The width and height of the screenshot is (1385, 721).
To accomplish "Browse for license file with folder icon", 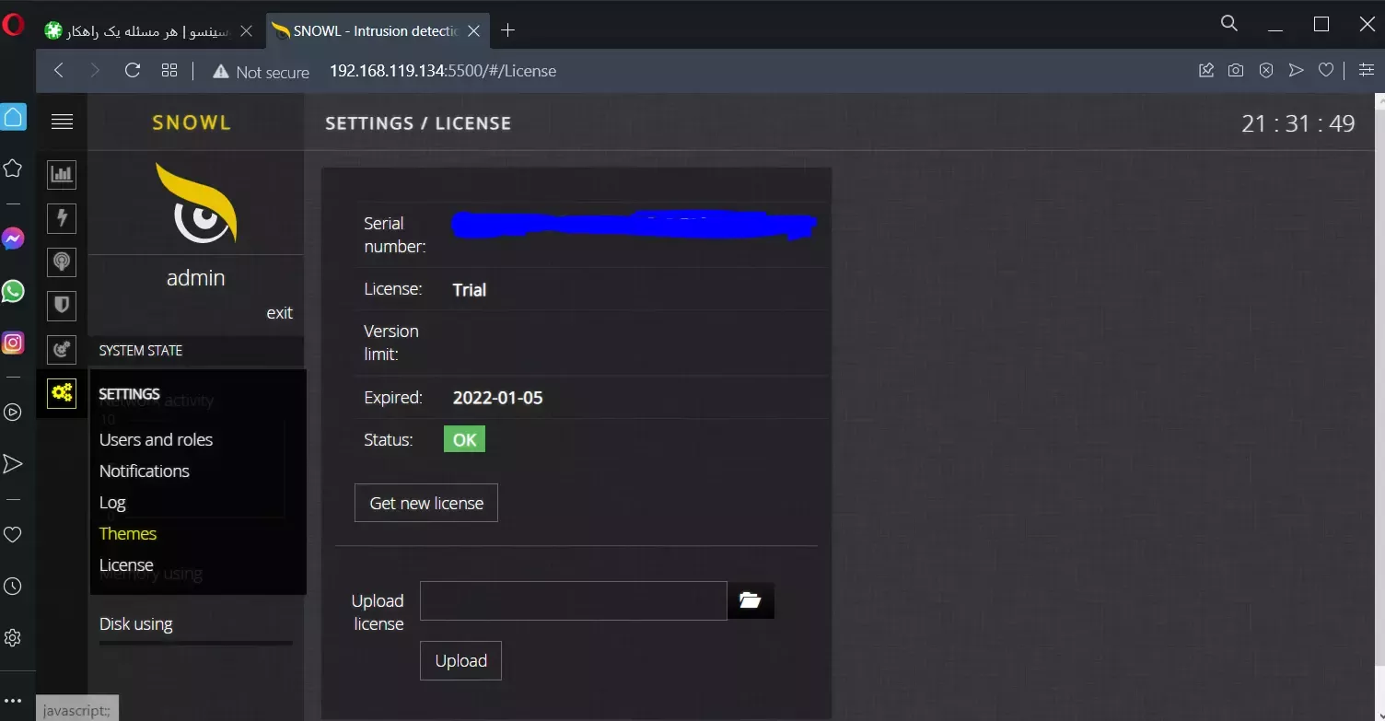I will (751, 600).
